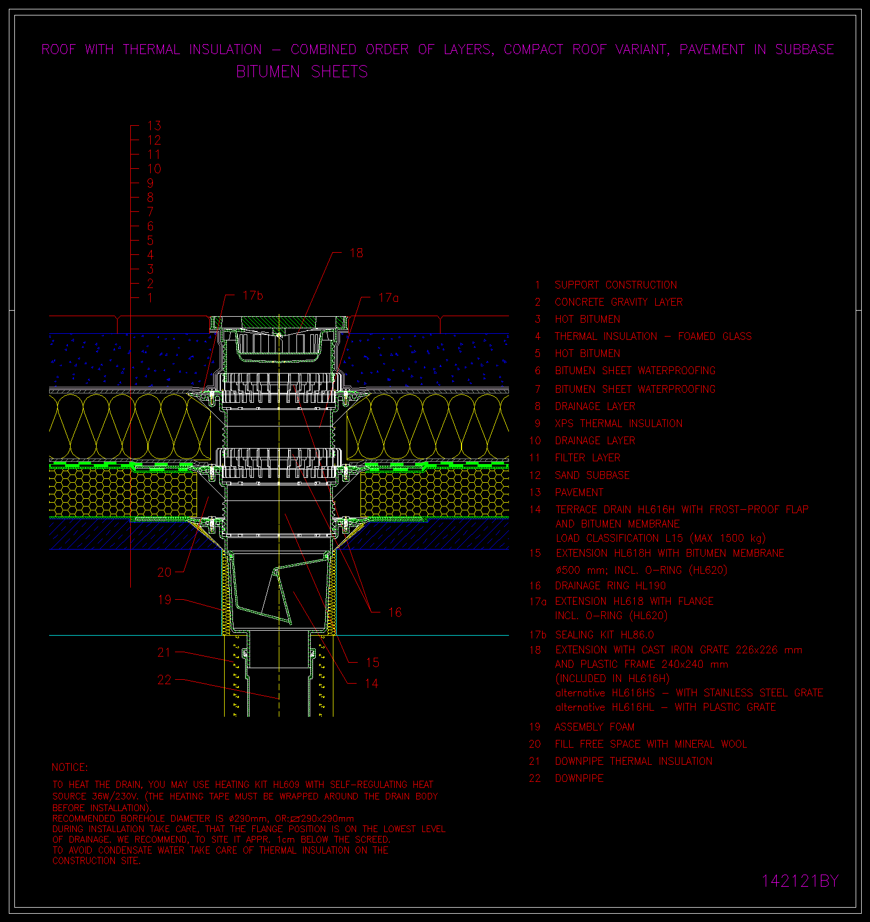Viewport: 870px width, 922px height.
Task: Click legend line 'FILL FREE SPACE WITH MINERAL WOOL'
Action: (x=651, y=744)
